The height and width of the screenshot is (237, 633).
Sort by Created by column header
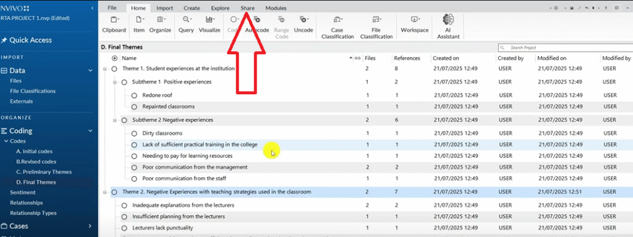[511, 58]
